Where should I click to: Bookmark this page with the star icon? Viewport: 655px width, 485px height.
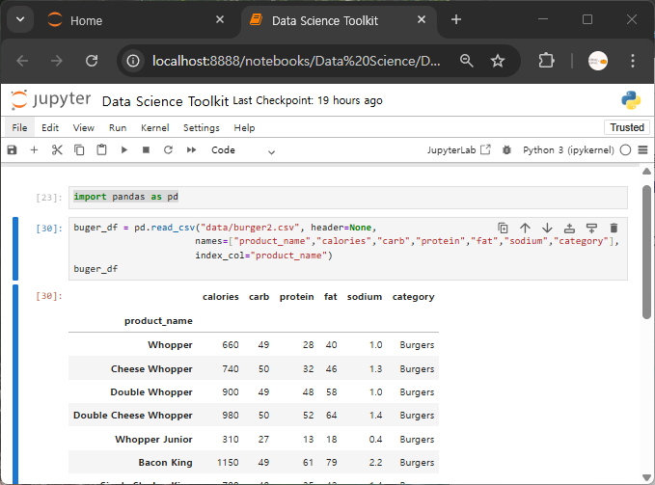click(x=498, y=61)
